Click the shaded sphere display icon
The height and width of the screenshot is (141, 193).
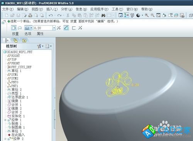click(x=138, y=15)
